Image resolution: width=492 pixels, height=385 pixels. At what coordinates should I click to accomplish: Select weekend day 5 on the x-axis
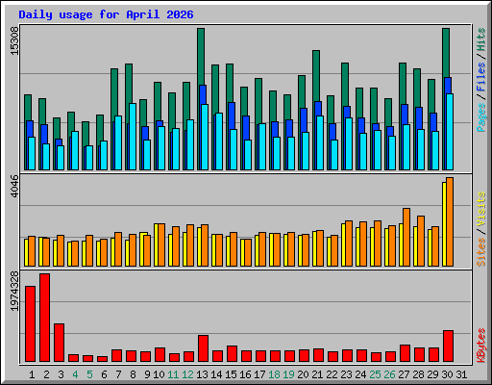pyautogui.click(x=89, y=374)
